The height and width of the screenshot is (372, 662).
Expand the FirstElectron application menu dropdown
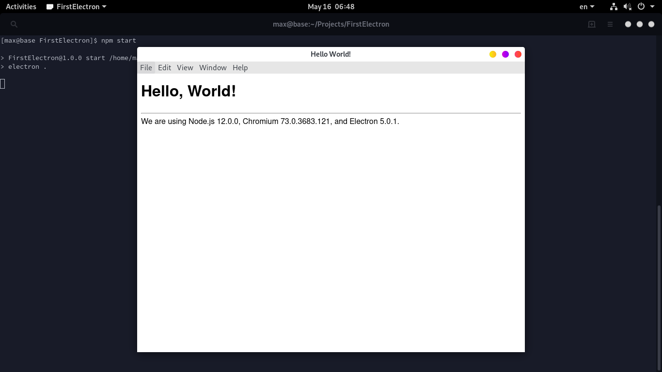76,6
